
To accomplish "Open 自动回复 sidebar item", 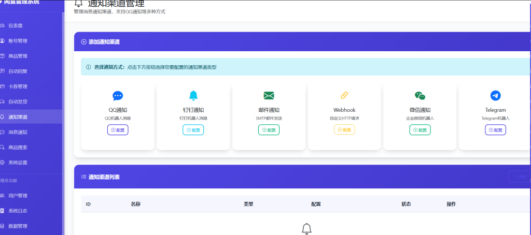I will [x=17, y=71].
